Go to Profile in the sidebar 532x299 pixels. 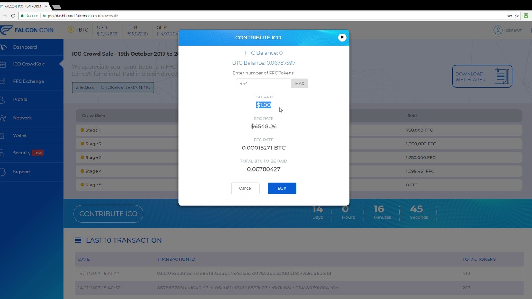(20, 100)
